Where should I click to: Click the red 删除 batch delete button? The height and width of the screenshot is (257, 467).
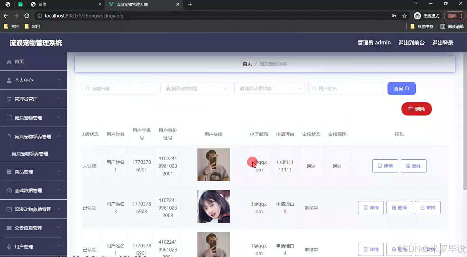pyautogui.click(x=416, y=109)
